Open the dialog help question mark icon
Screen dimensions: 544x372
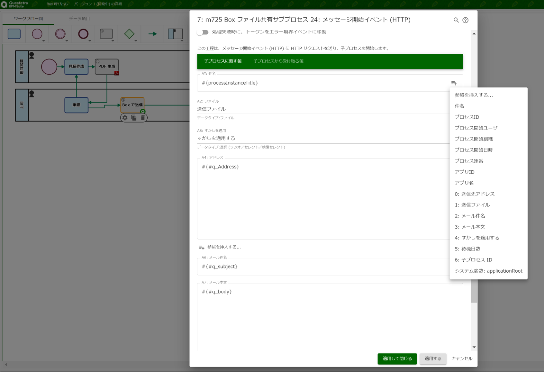click(465, 20)
